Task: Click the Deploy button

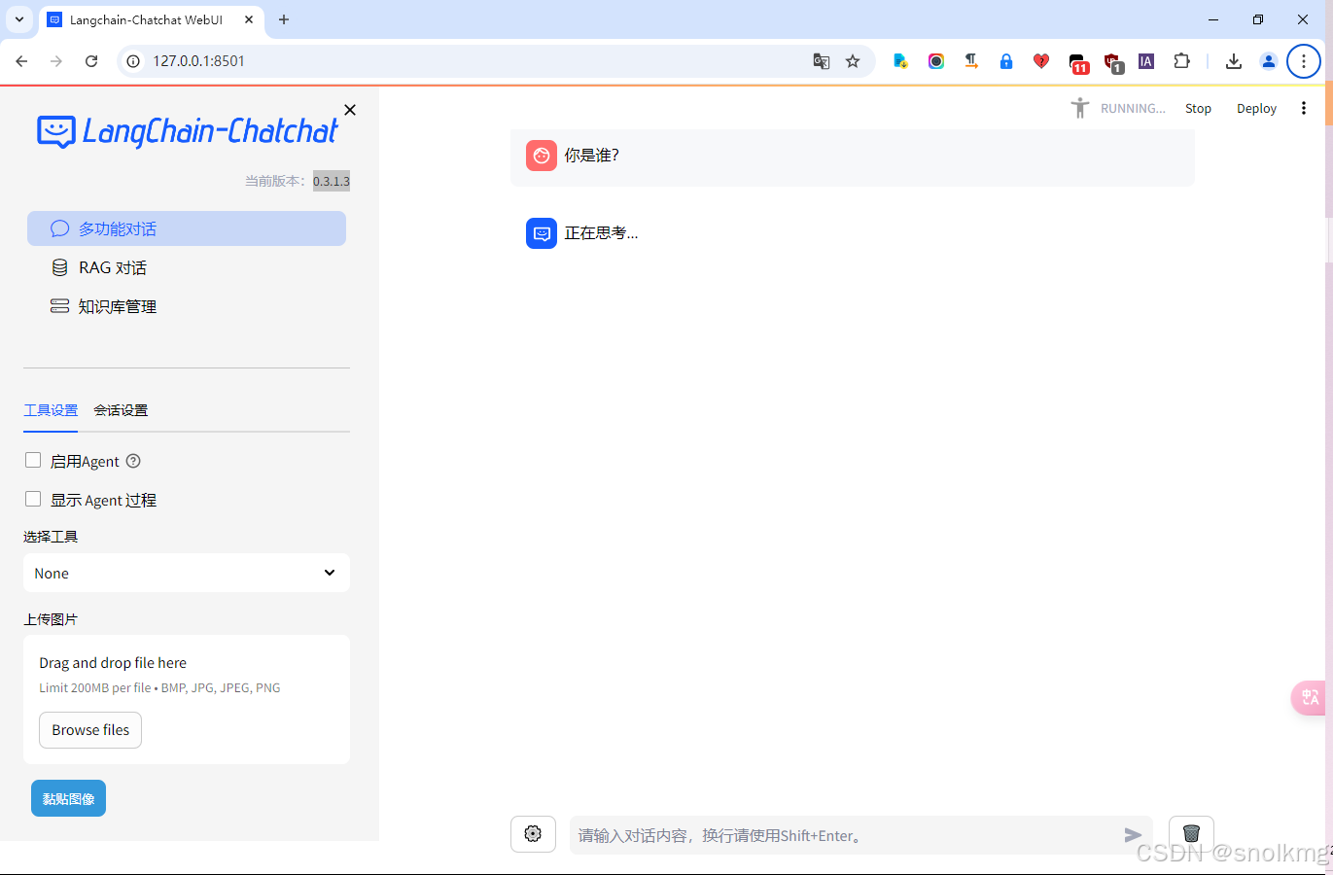Action: (1255, 108)
